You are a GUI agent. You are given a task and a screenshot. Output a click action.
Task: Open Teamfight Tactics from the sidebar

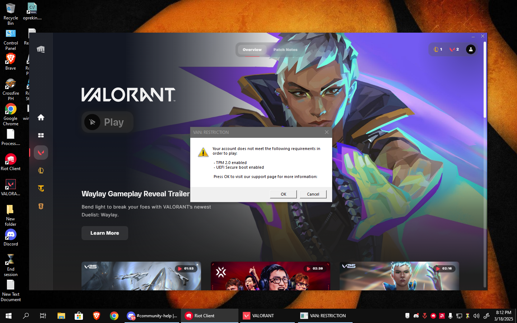point(41,188)
